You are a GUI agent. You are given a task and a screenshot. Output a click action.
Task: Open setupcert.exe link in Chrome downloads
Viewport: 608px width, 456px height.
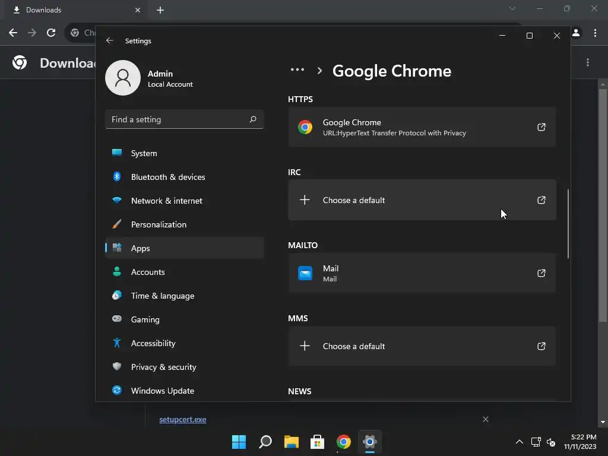pos(183,420)
